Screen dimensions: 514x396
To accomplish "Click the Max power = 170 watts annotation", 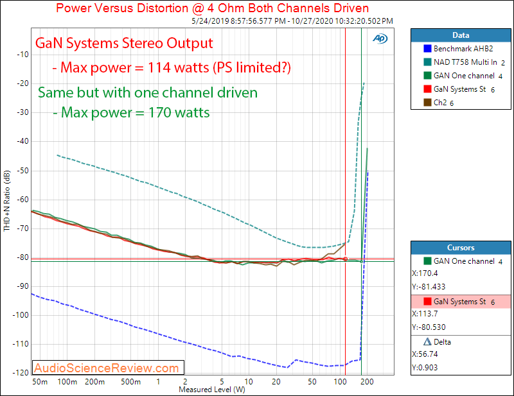I will point(131,112).
